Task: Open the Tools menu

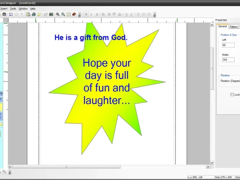Action: 13,9
